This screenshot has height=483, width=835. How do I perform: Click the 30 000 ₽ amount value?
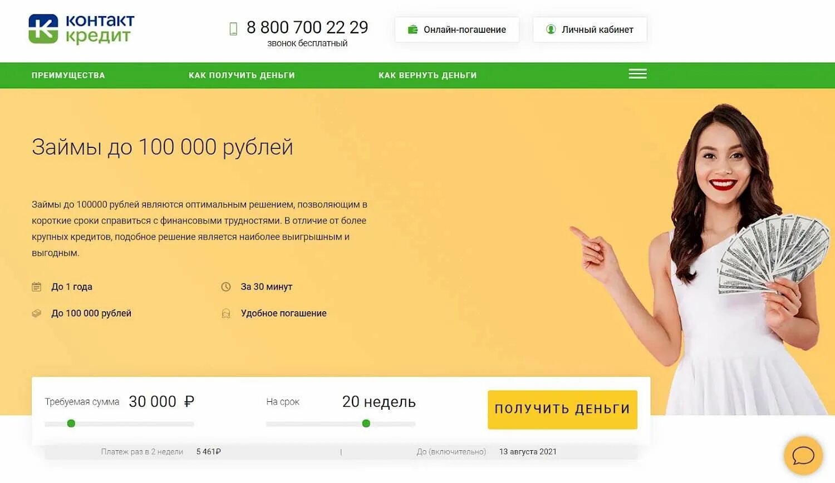(161, 401)
